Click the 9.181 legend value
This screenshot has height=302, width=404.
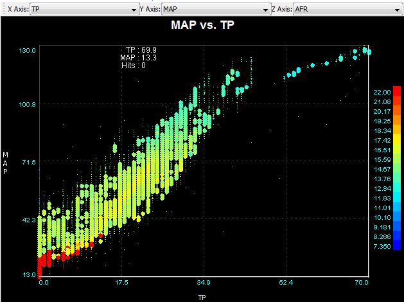click(x=382, y=227)
